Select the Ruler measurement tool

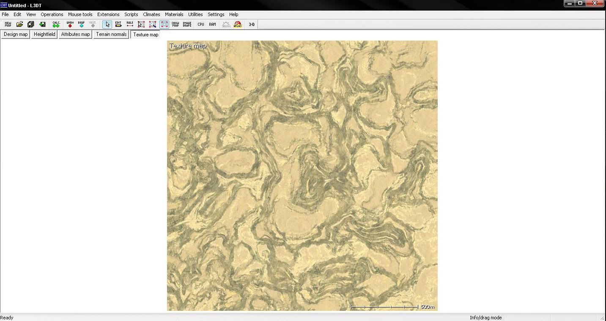click(x=130, y=24)
